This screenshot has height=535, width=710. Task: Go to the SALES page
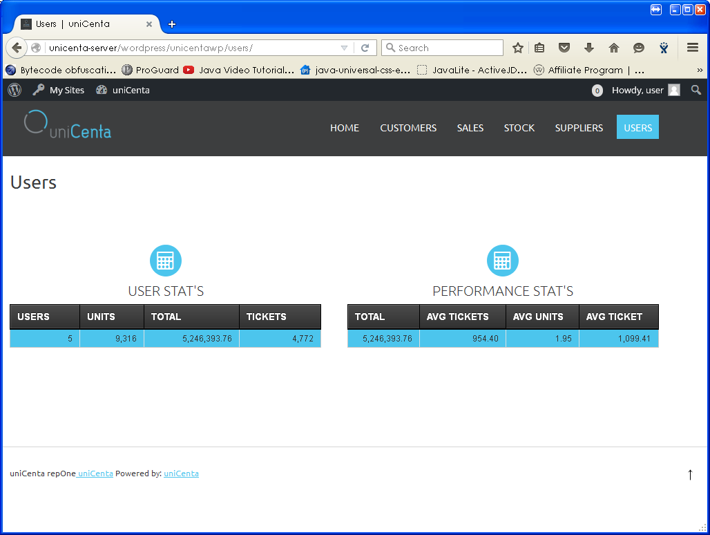470,128
